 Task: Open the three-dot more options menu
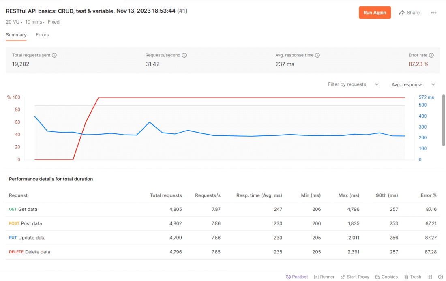point(433,13)
